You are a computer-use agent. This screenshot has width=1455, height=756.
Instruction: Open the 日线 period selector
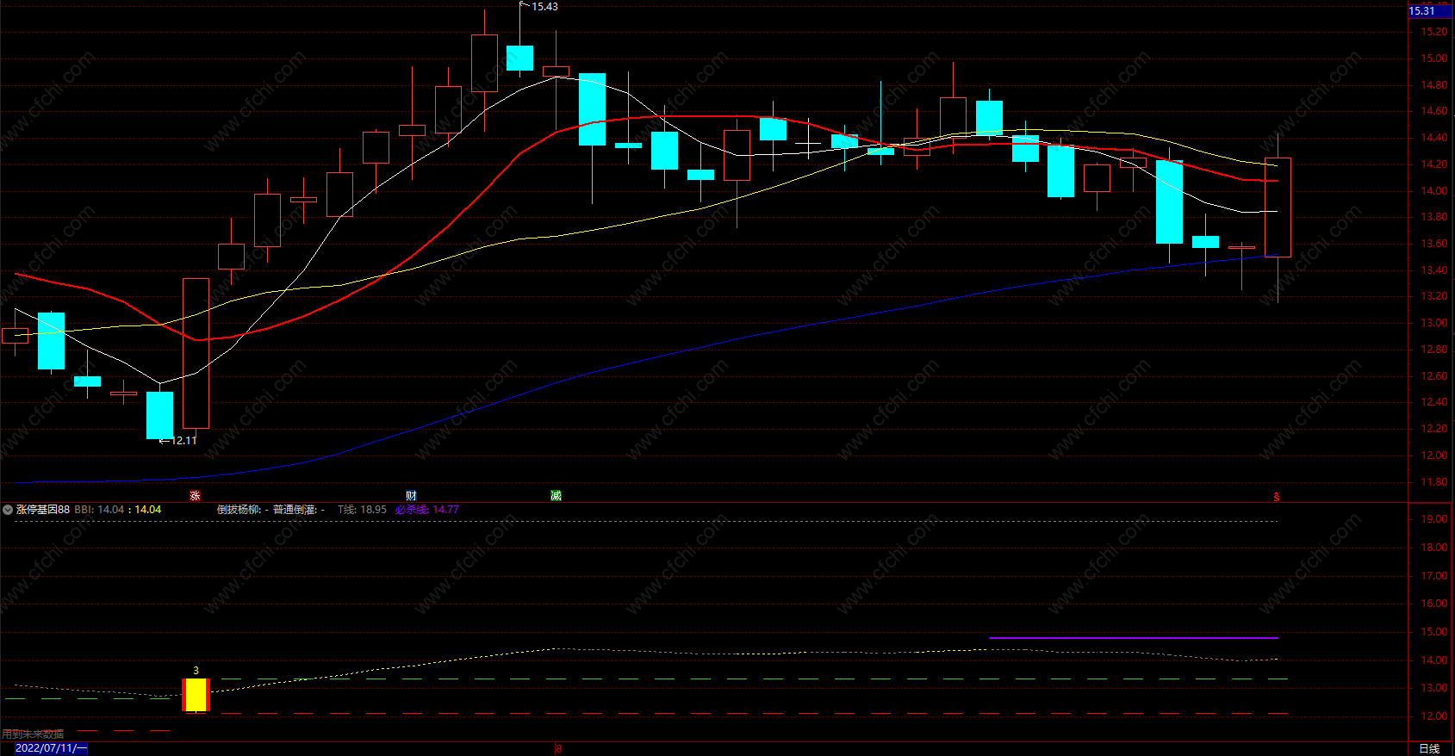click(x=1429, y=748)
